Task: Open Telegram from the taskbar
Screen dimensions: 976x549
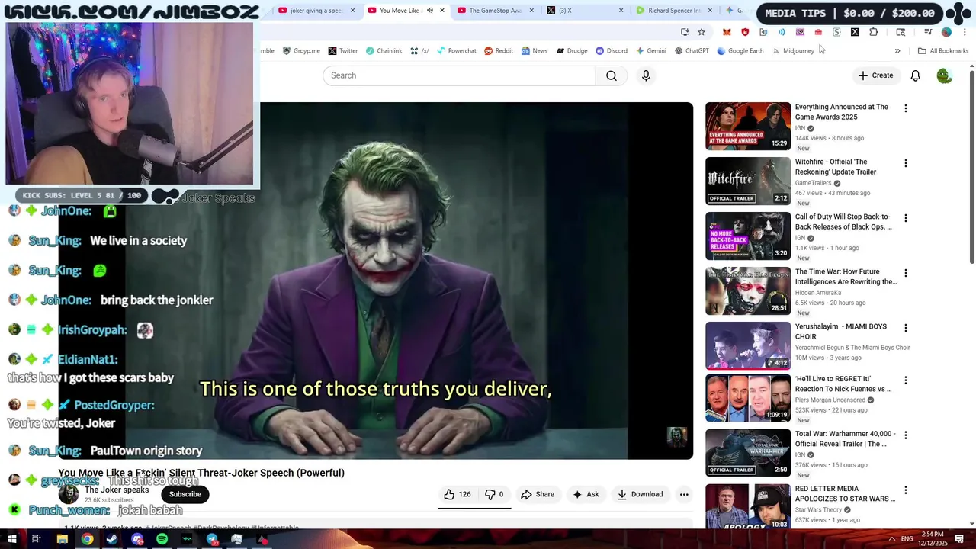Action: click(x=212, y=539)
